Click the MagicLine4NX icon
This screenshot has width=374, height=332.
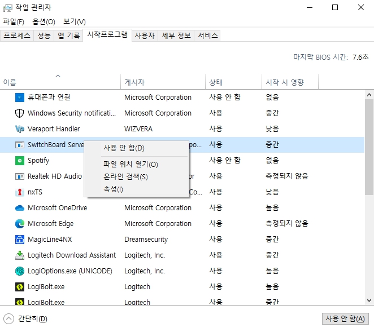click(20, 240)
